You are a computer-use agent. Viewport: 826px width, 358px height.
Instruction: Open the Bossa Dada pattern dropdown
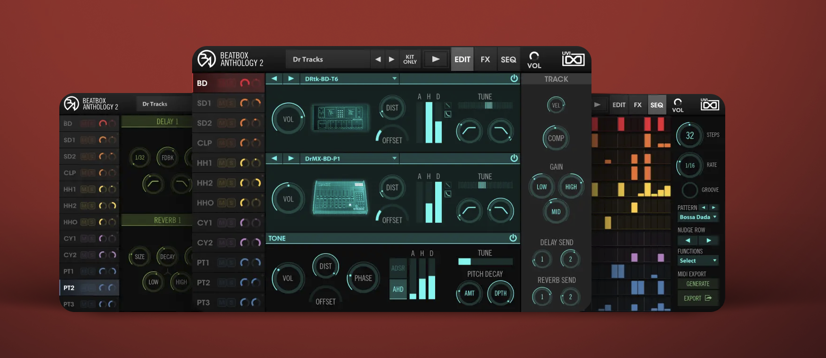coord(698,217)
